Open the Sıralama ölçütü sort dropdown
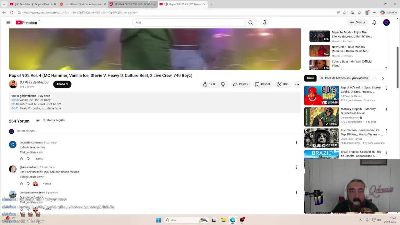Screen dimensions: 400x225 pyautogui.click(x=51, y=120)
